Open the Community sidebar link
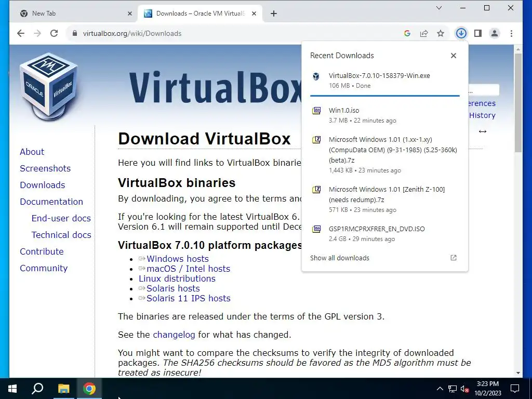Viewport: 532px width, 399px height. coord(44,268)
